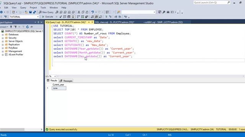The width and height of the screenshot is (245, 137).
Task: Switch output to Results to Grid
Action: (96, 17)
